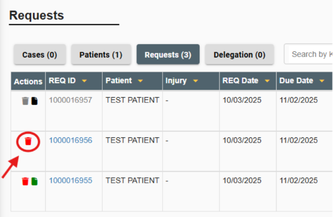Click the red trash icon for request 1000016955

point(25,181)
